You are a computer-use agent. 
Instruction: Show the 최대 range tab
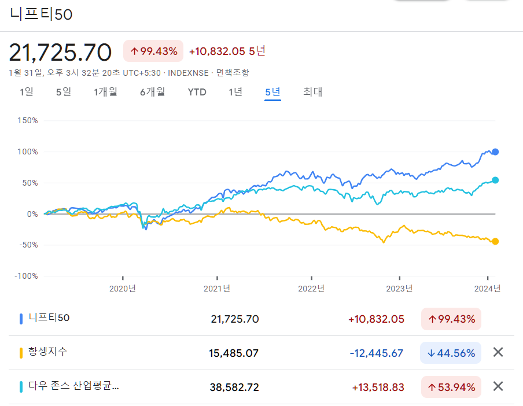tap(312, 92)
